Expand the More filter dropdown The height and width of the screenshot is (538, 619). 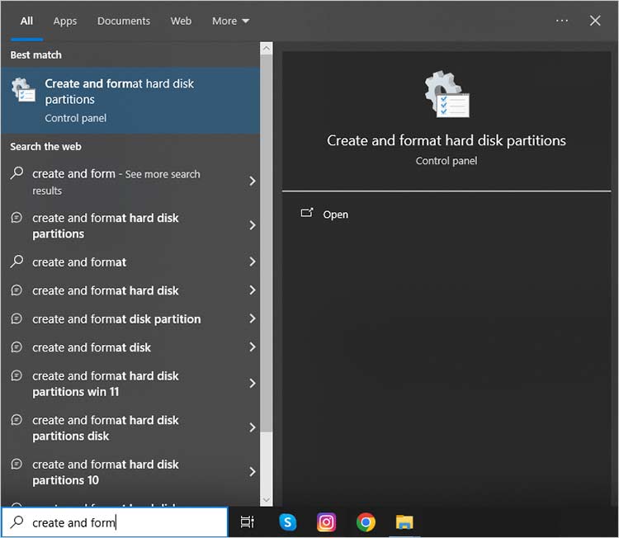pyautogui.click(x=230, y=21)
